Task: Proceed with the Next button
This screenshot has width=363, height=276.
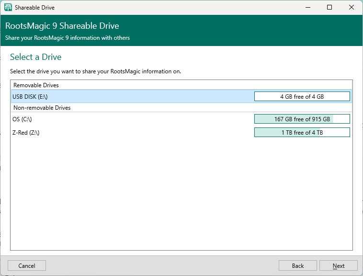Action: 339,266
